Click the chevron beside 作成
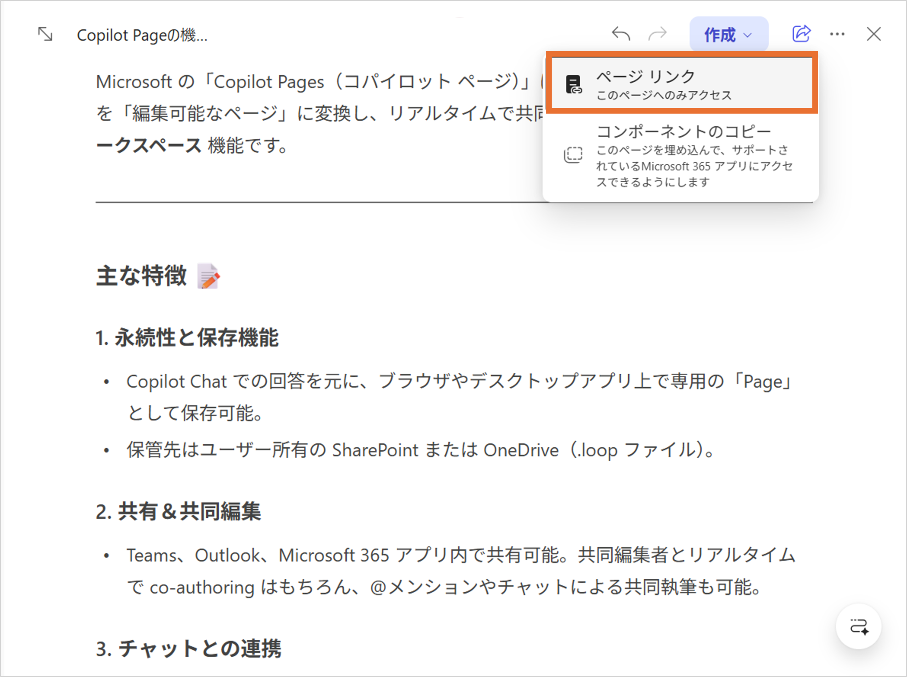 (747, 35)
